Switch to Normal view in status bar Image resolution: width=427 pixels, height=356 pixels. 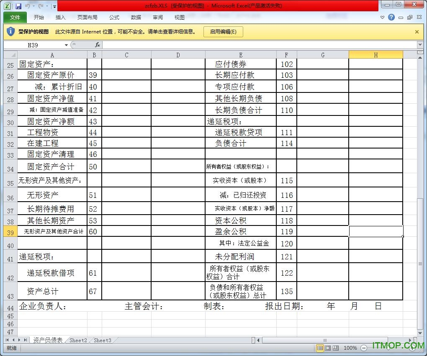coord(320,348)
